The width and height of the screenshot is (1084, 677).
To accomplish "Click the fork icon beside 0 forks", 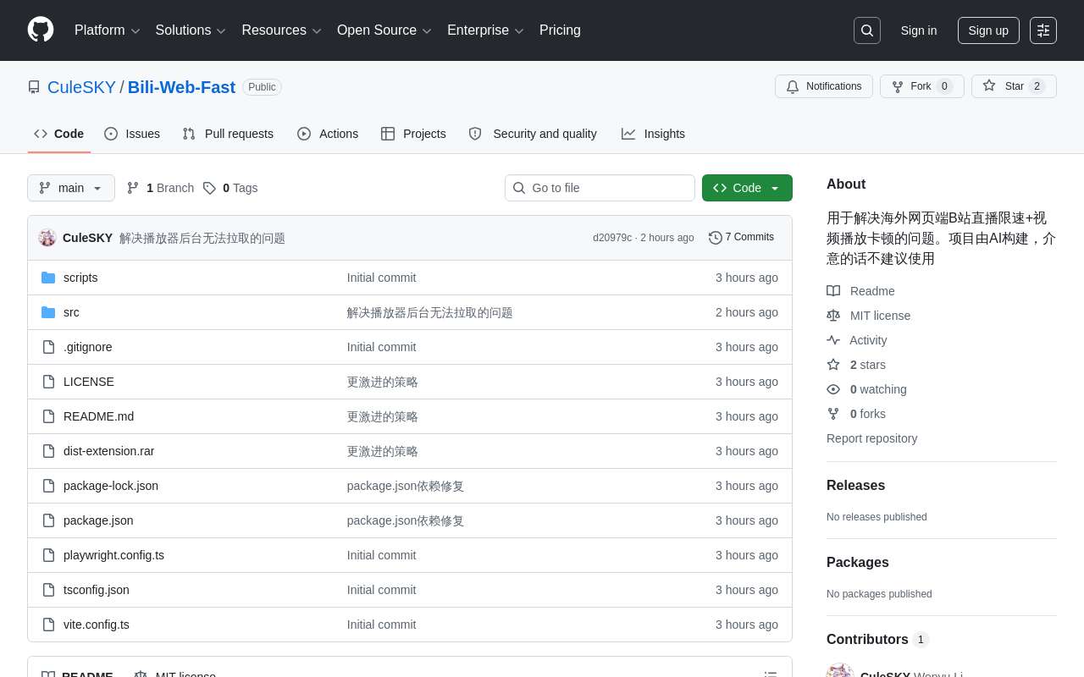I will 833,414.
